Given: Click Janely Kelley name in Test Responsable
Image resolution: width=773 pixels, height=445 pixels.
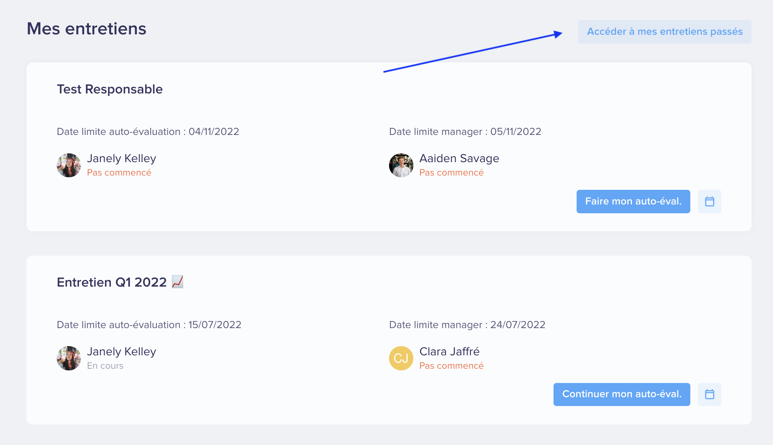Looking at the screenshot, I should [x=122, y=158].
